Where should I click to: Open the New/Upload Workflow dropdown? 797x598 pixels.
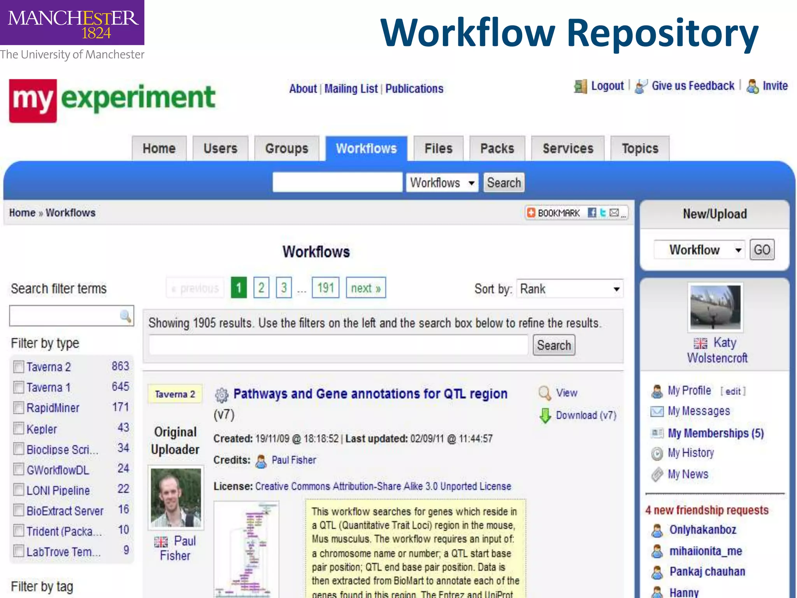[699, 250]
